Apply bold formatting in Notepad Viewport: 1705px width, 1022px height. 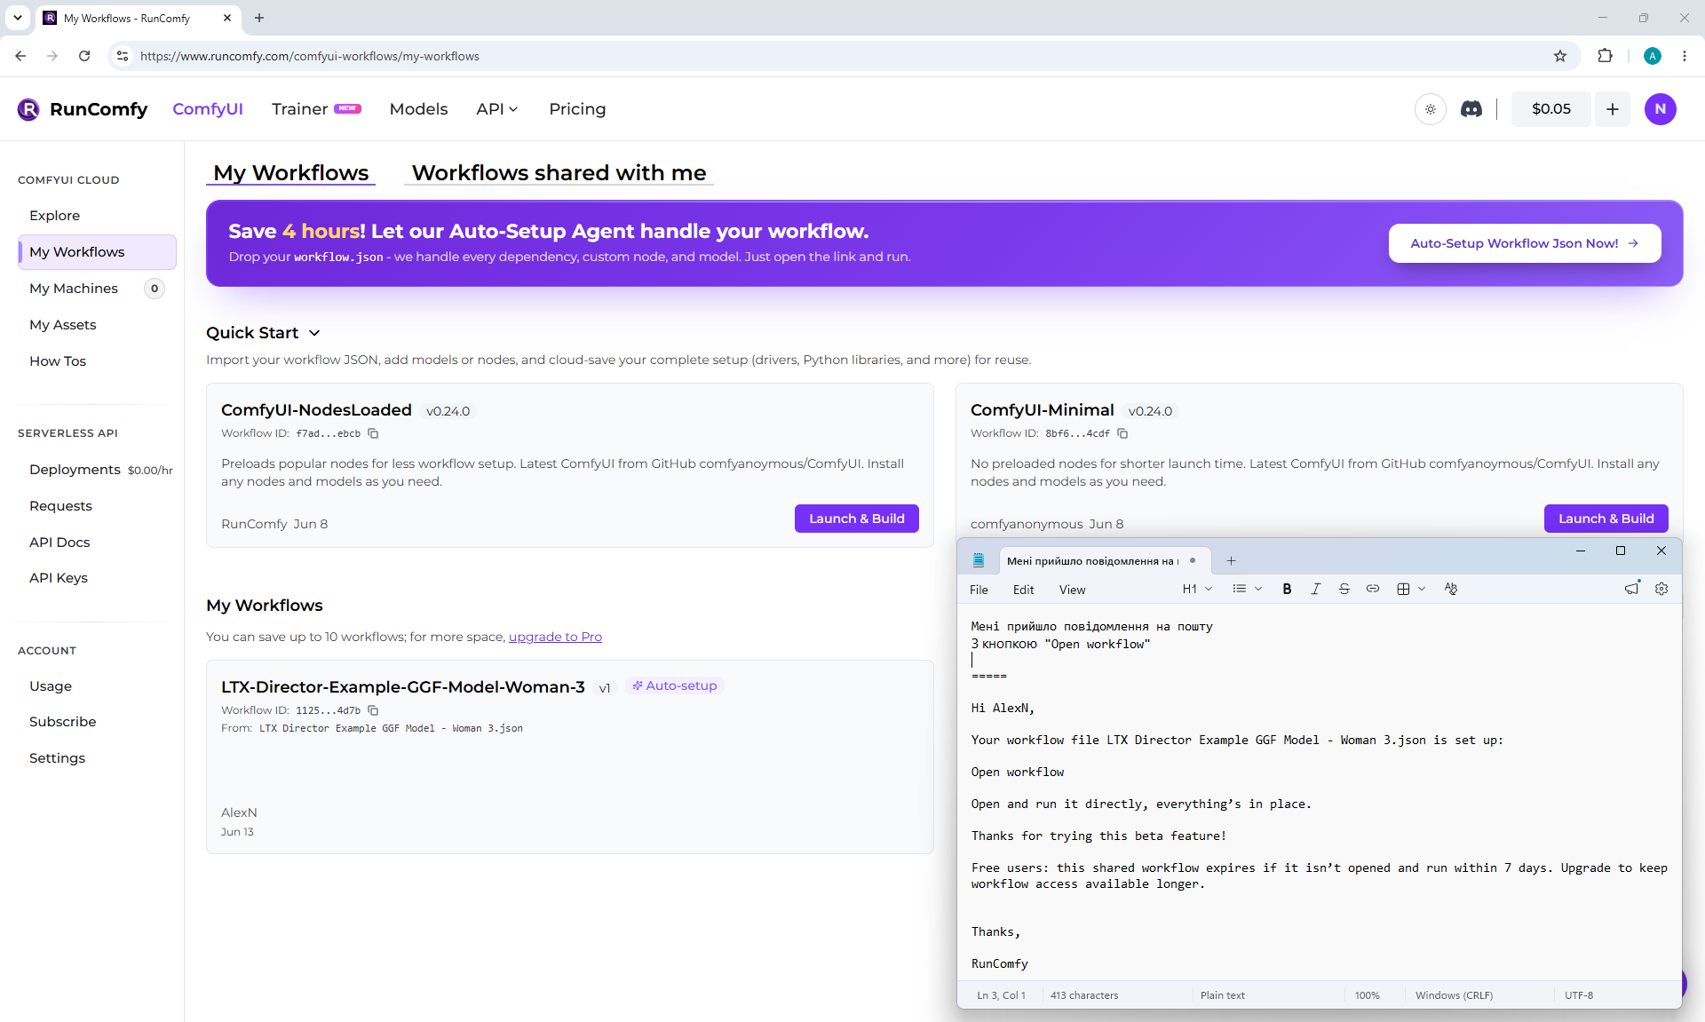(x=1287, y=589)
